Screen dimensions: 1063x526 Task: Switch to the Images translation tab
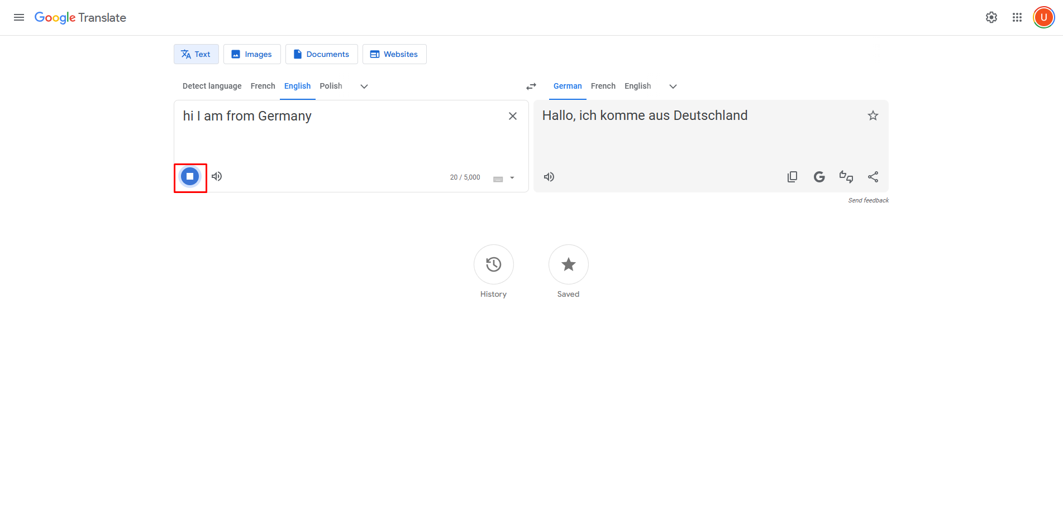tap(252, 54)
